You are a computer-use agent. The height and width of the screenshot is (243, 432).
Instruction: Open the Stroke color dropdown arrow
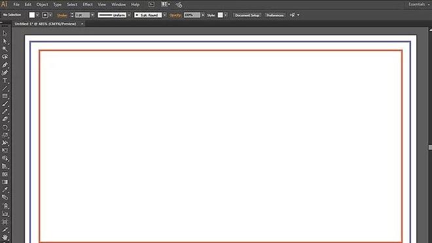[x=50, y=15]
